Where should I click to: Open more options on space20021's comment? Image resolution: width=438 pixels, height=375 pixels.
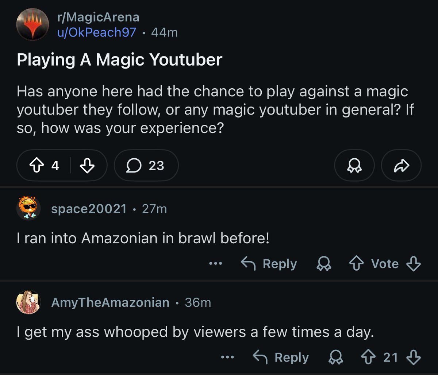pos(215,263)
